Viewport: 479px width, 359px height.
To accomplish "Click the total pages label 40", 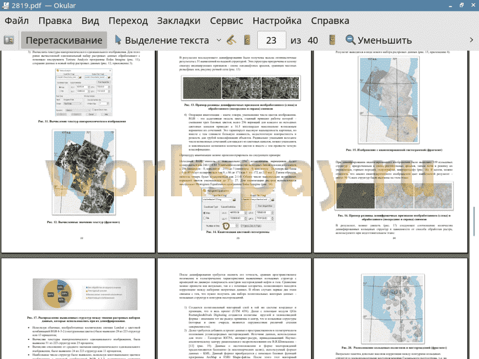I will [x=312, y=40].
